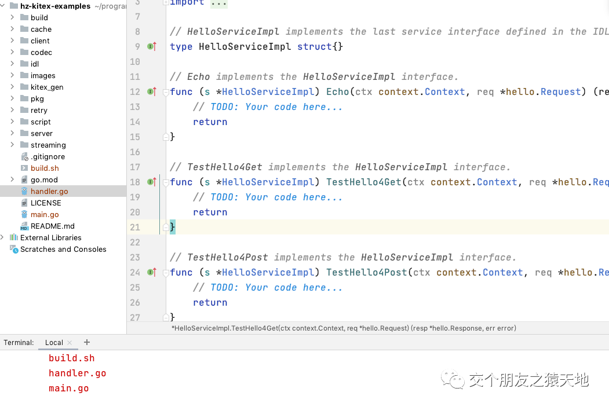Expand the server folder
609x407 pixels.
coord(12,133)
